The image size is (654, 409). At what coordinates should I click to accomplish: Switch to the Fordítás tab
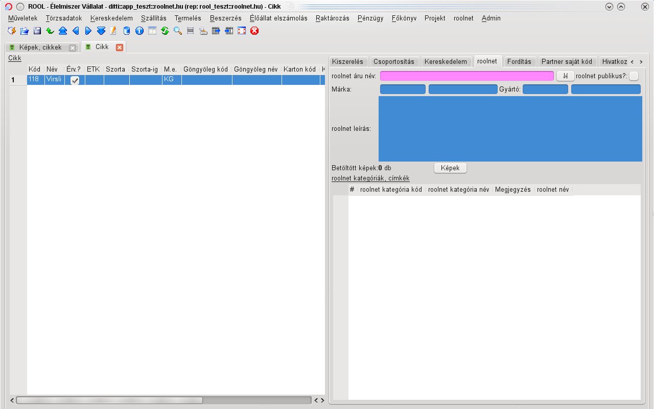click(x=519, y=61)
